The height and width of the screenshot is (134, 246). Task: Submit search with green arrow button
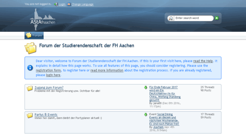(217, 18)
